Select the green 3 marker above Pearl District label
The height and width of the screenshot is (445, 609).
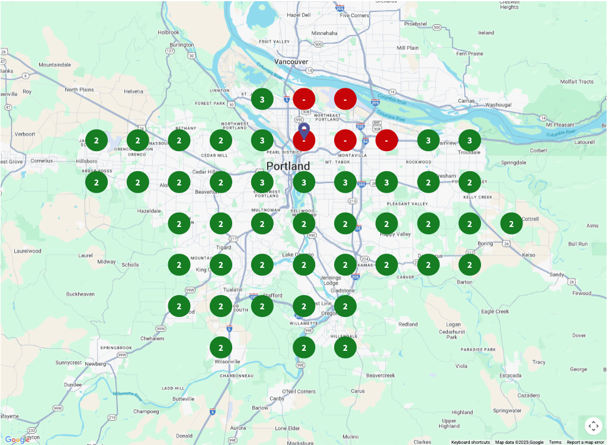click(x=262, y=140)
